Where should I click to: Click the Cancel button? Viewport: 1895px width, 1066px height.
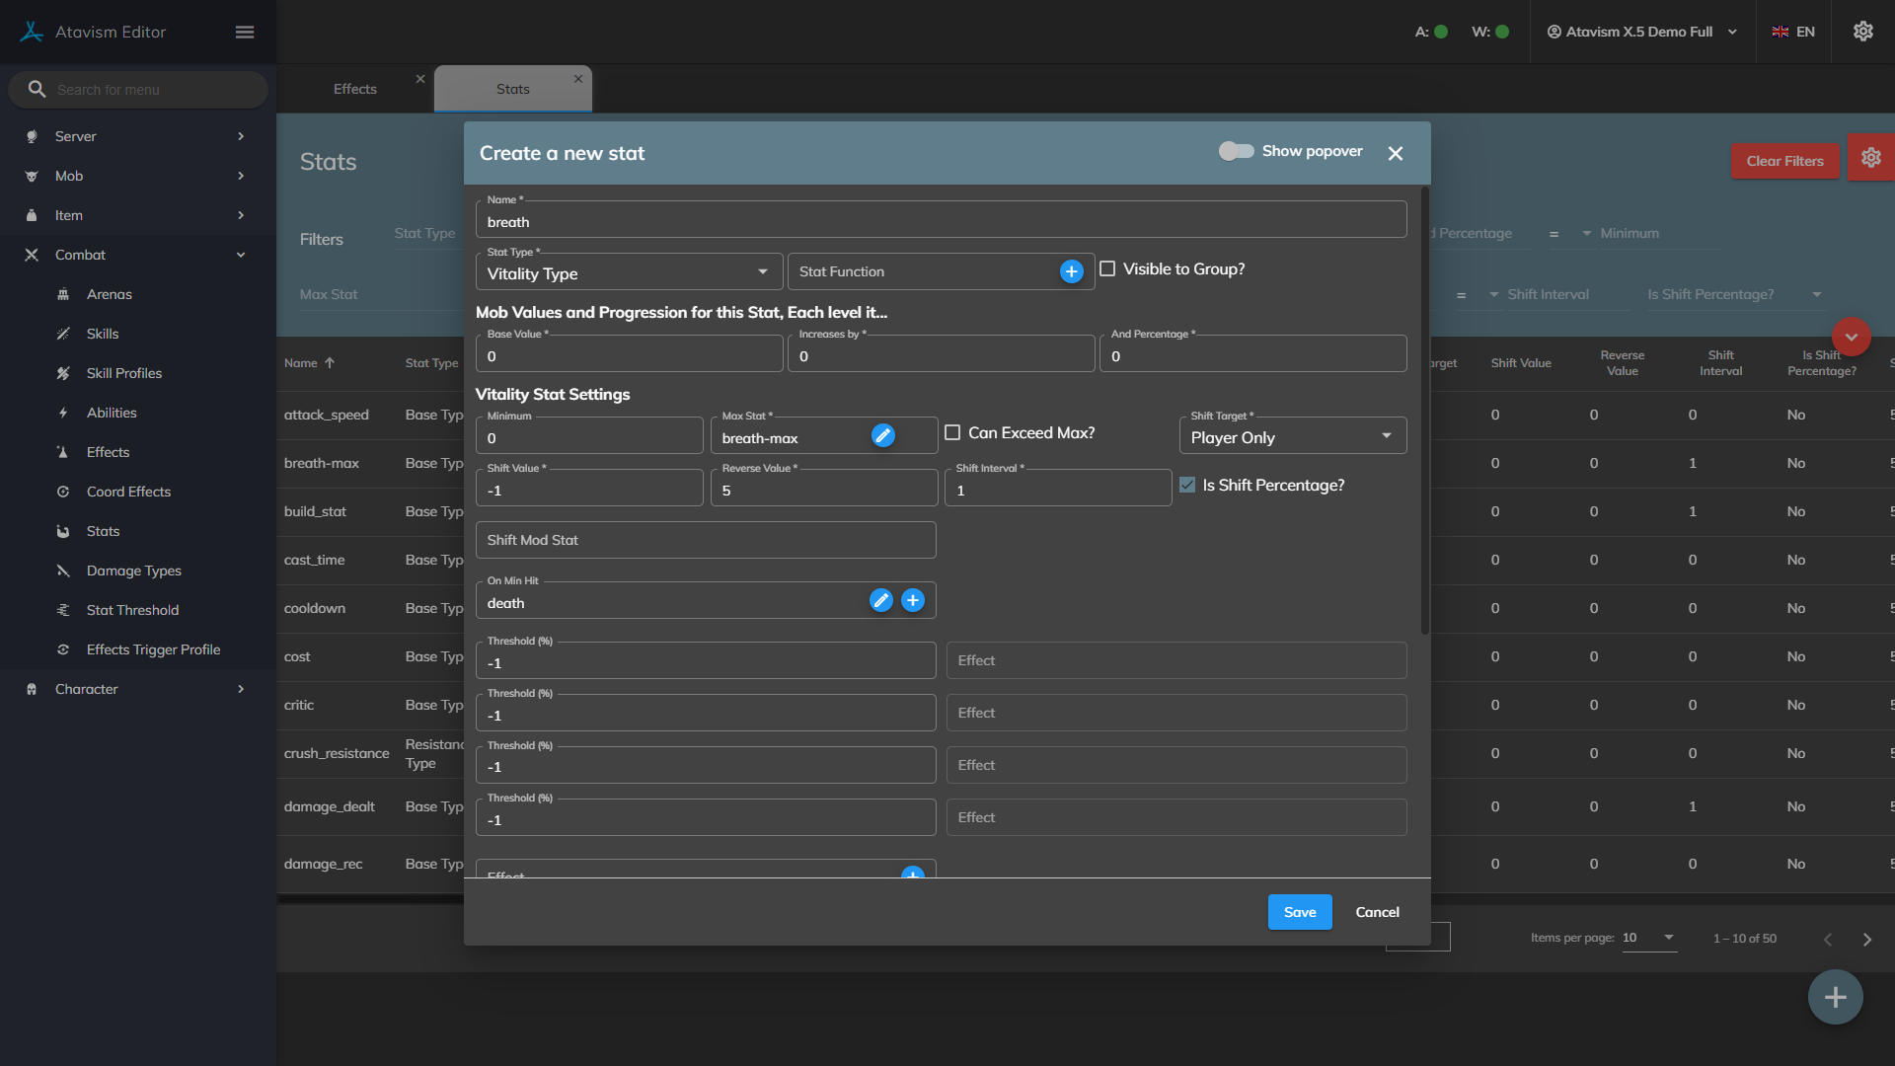[x=1377, y=912]
